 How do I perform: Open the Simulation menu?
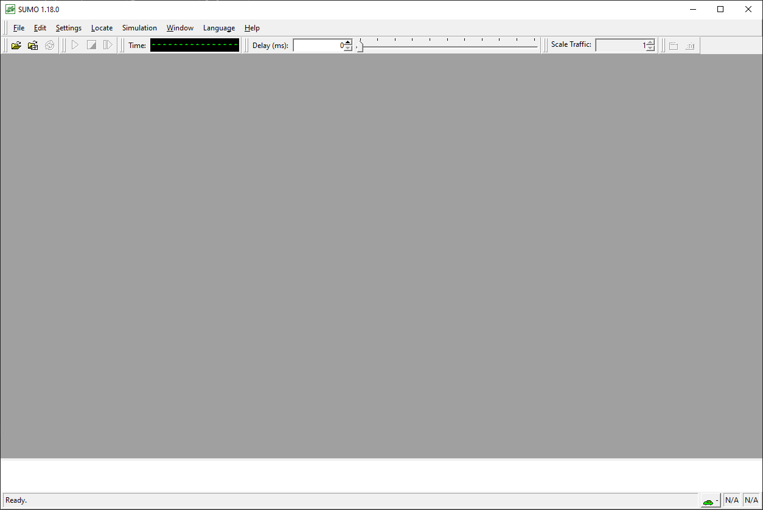click(x=139, y=28)
